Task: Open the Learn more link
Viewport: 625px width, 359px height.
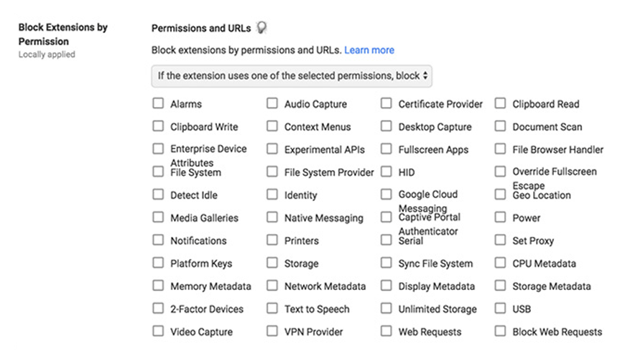Action: pyautogui.click(x=369, y=50)
